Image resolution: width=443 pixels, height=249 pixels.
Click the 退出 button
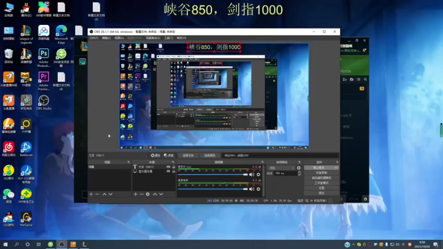(x=321, y=193)
